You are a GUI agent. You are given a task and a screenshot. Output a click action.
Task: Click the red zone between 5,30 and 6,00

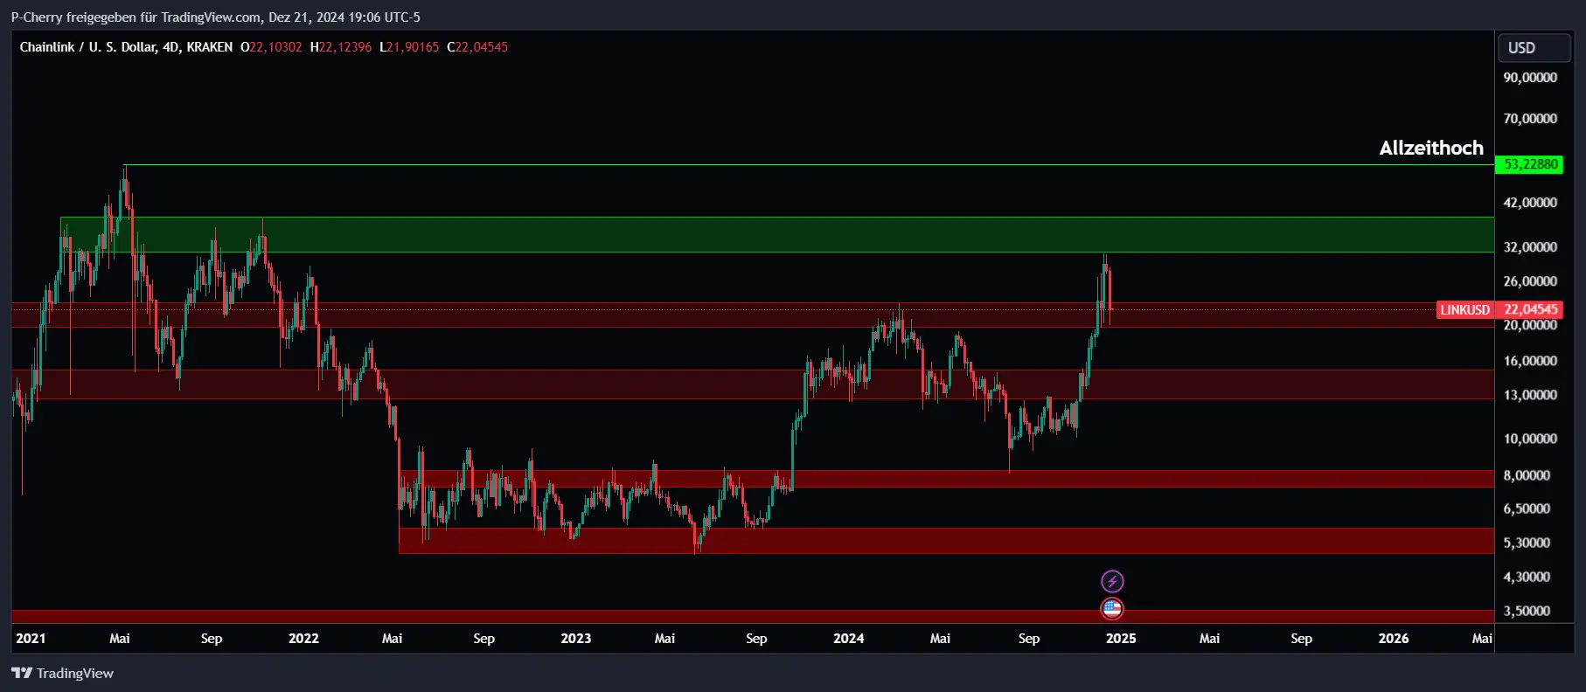[946, 540]
